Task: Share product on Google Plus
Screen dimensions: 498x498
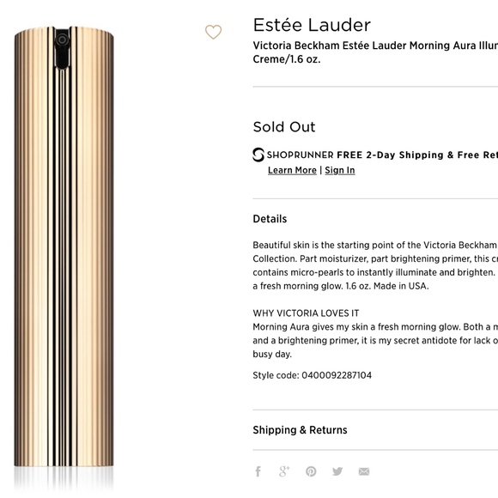Action: (284, 471)
